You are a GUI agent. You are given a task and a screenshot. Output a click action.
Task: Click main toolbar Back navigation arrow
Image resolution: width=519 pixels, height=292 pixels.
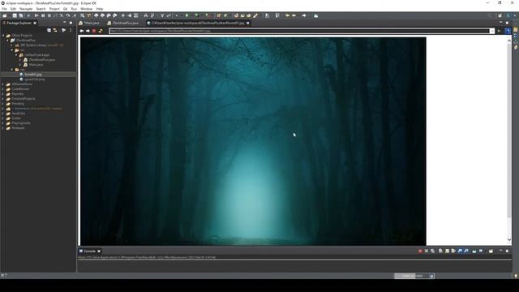pyautogui.click(x=294, y=15)
